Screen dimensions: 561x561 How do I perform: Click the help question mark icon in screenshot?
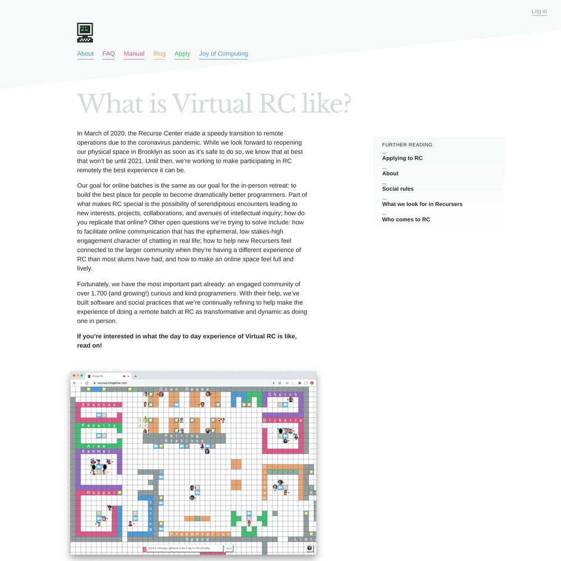point(310,548)
